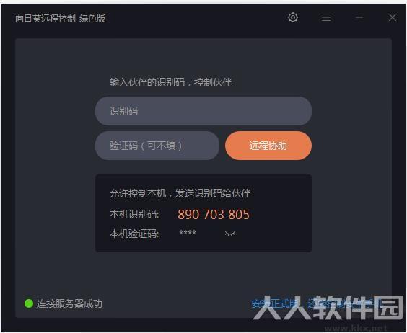This screenshot has height=333, width=407.
Task: Open the hamburger menu in title bar
Action: pyautogui.click(x=326, y=17)
